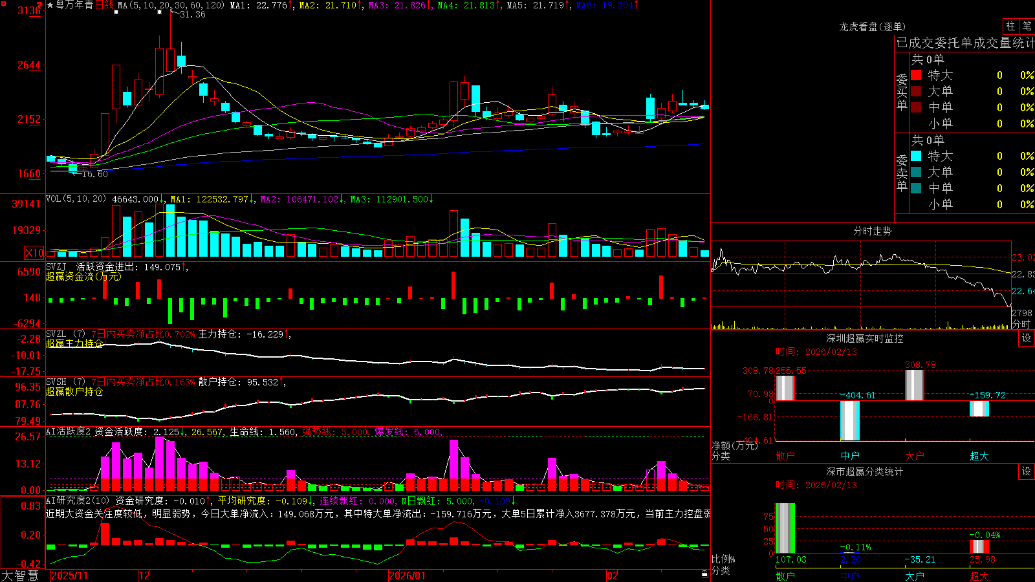Click the first white marker star above candles
Screen dimensions: 1035x582
(x=116, y=12)
